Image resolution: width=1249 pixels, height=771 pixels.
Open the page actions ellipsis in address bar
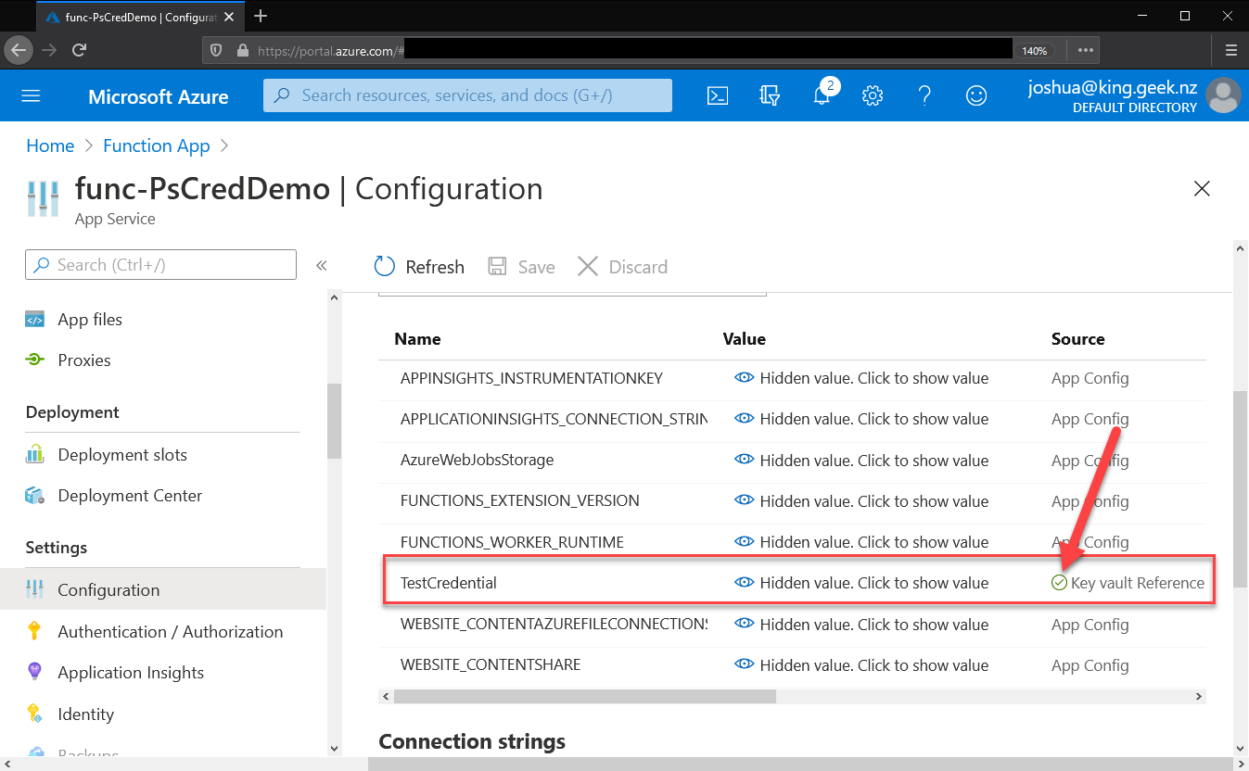[x=1086, y=50]
